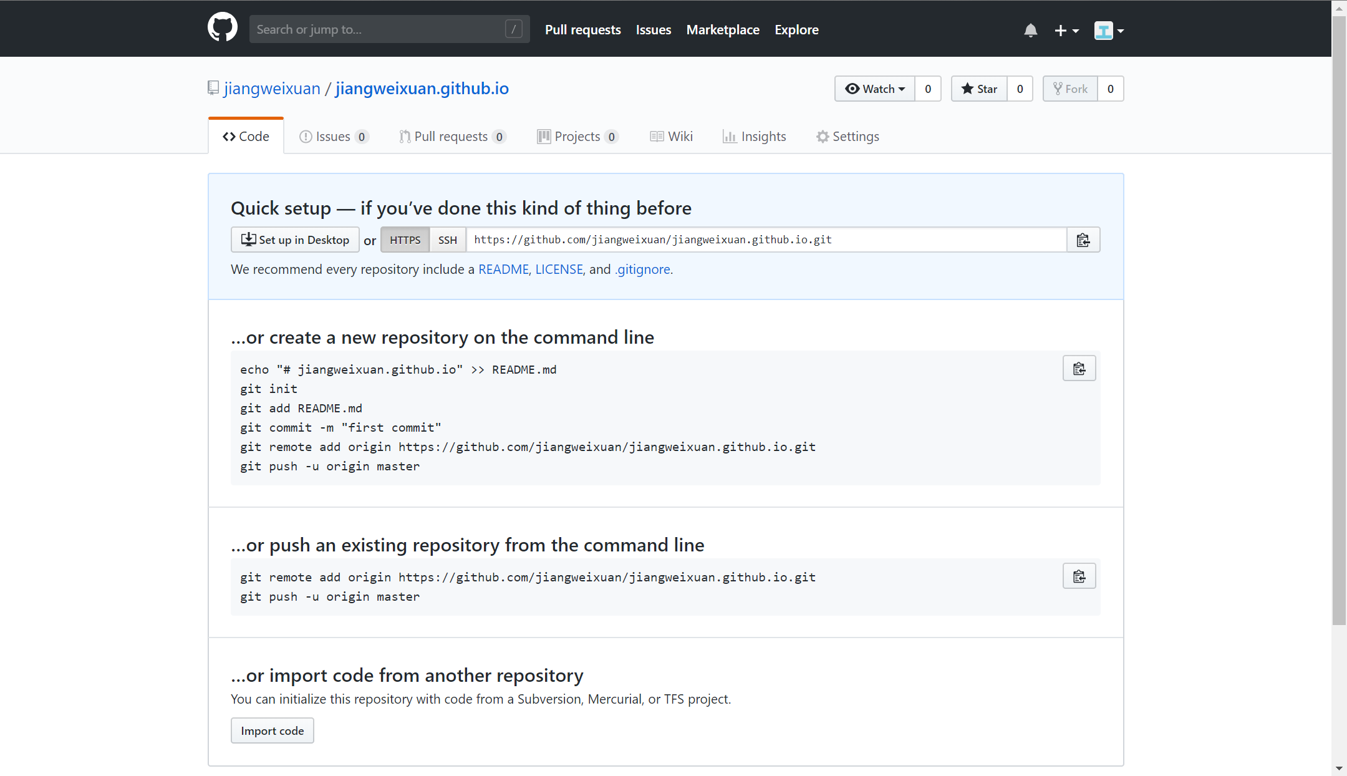Expand the Watch dropdown
Viewport: 1347px width, 776px height.
click(875, 89)
